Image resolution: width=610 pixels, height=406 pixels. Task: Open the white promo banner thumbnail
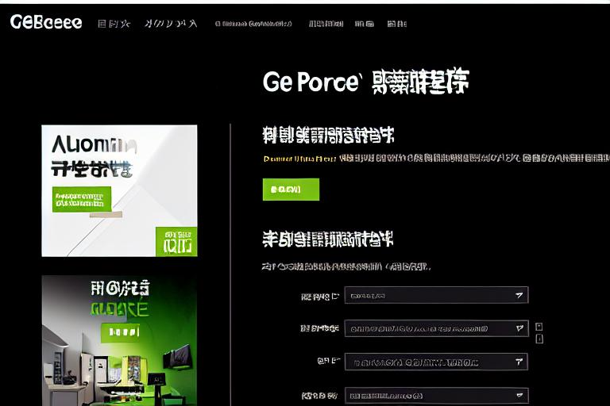pos(119,190)
